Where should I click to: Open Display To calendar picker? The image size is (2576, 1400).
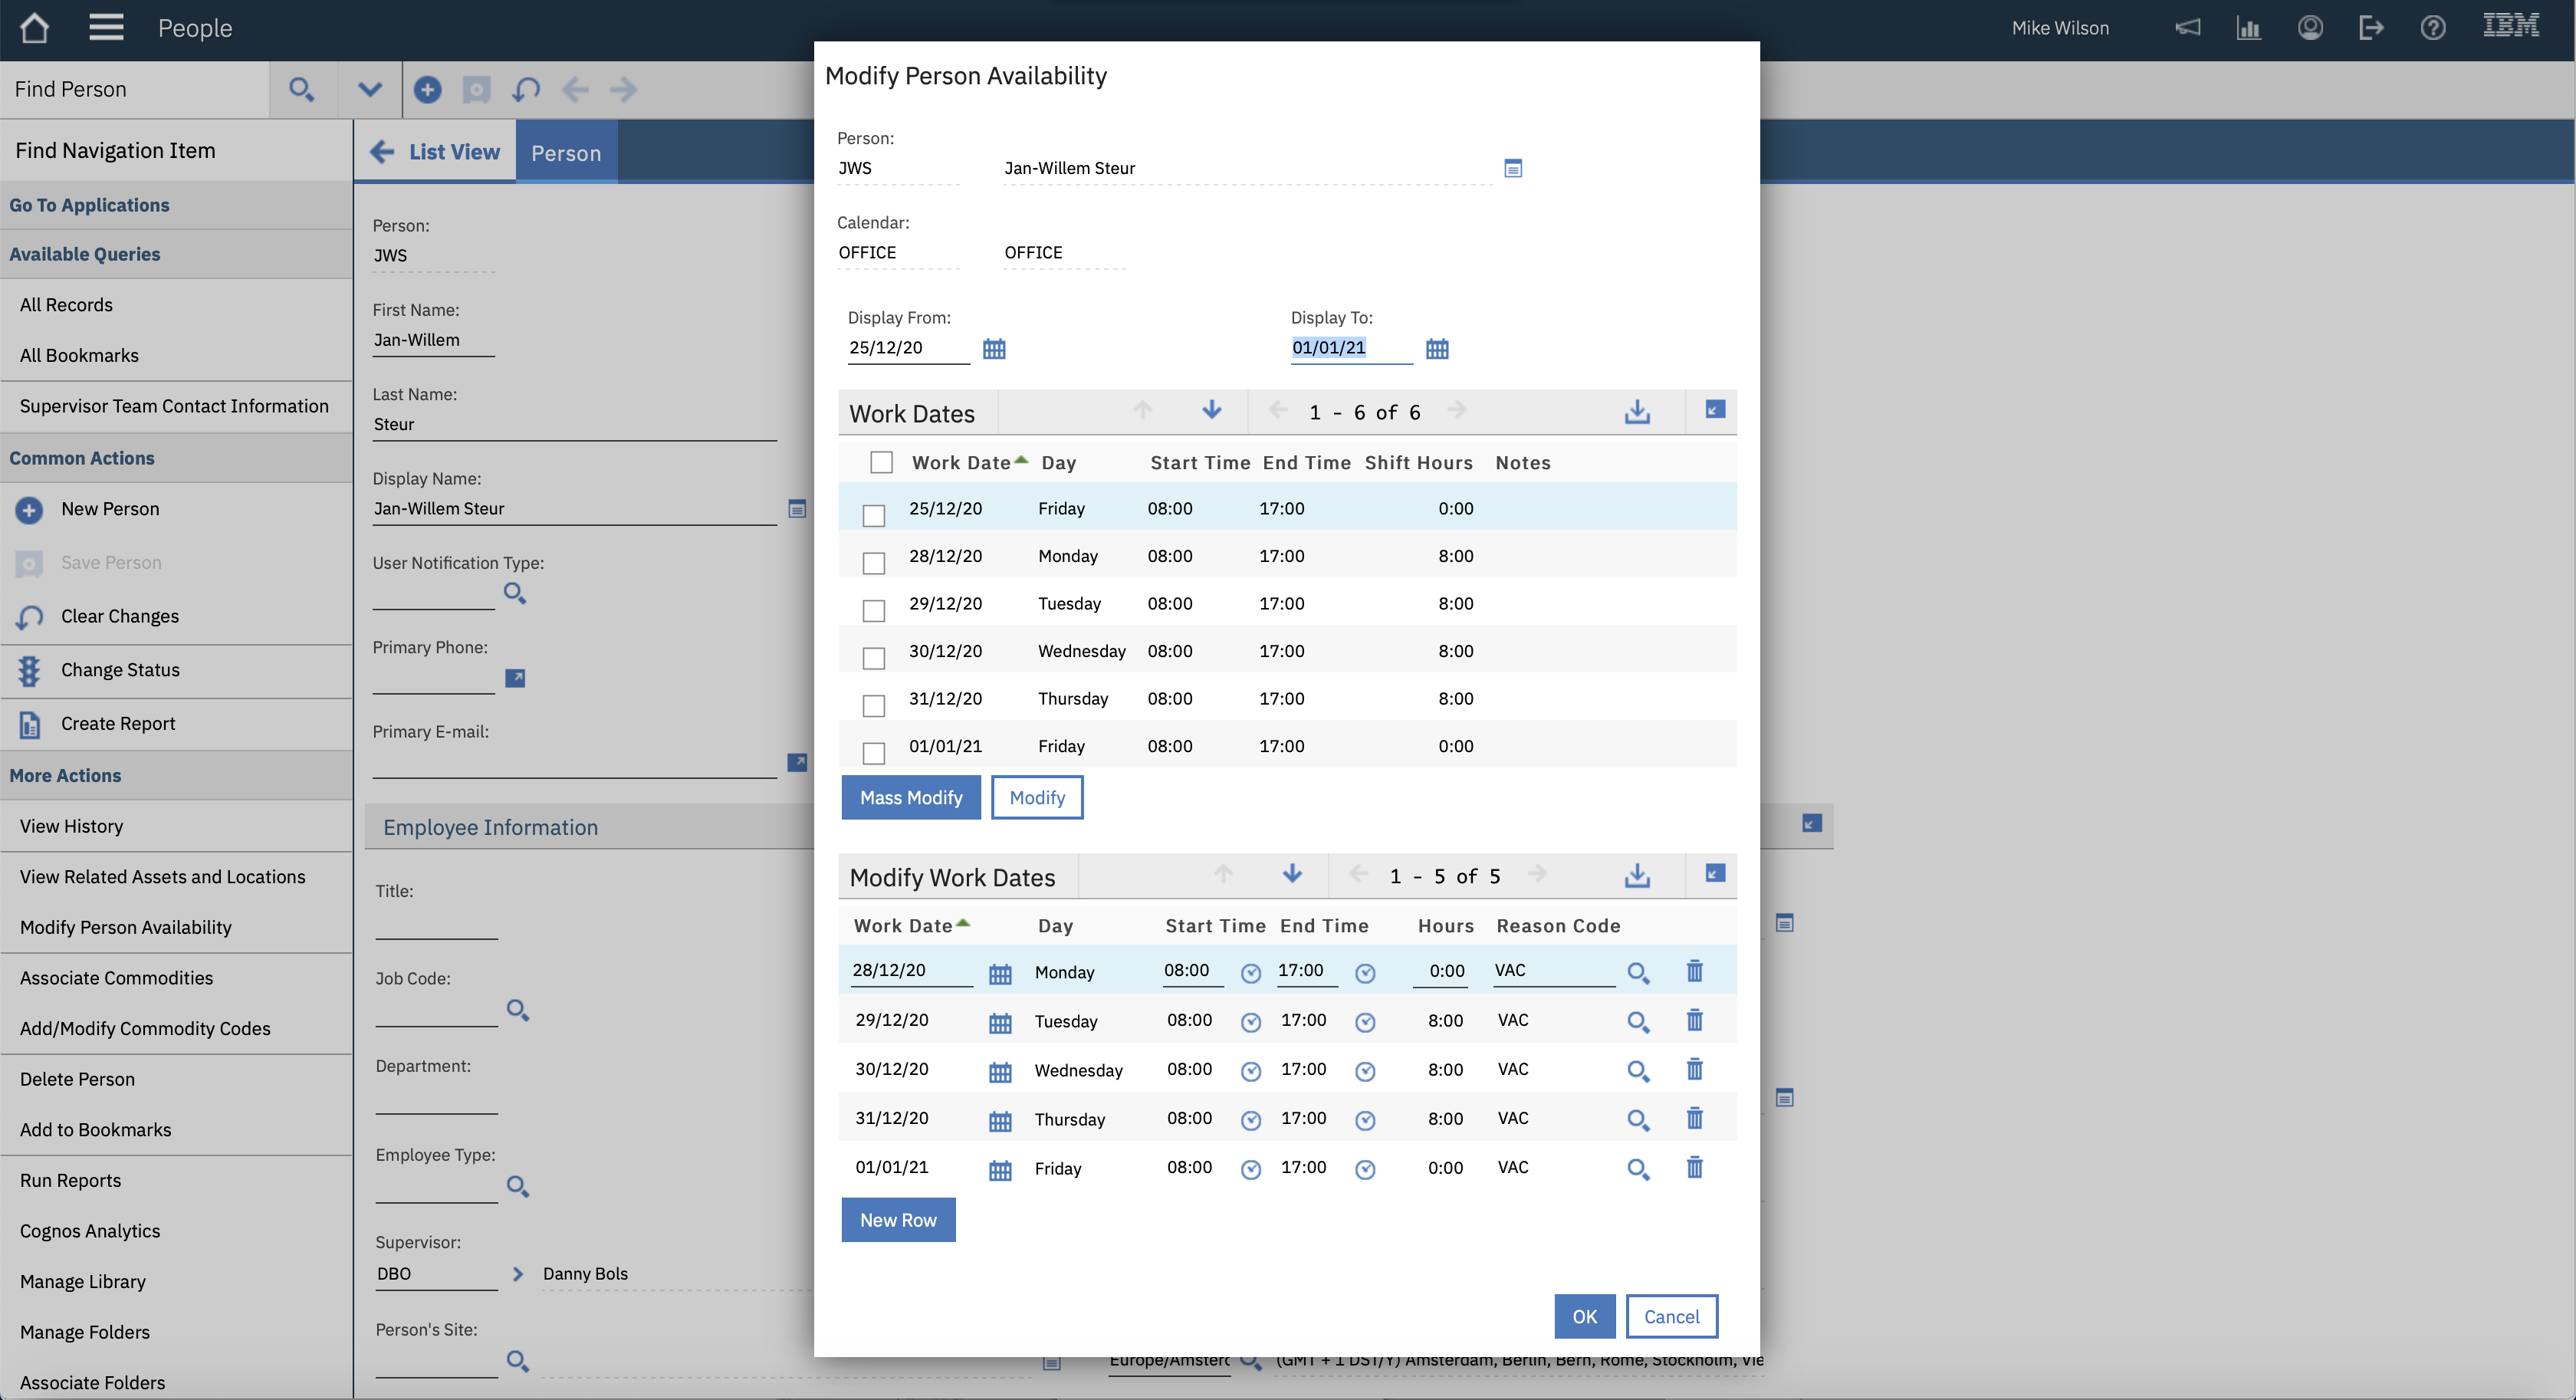(1436, 349)
